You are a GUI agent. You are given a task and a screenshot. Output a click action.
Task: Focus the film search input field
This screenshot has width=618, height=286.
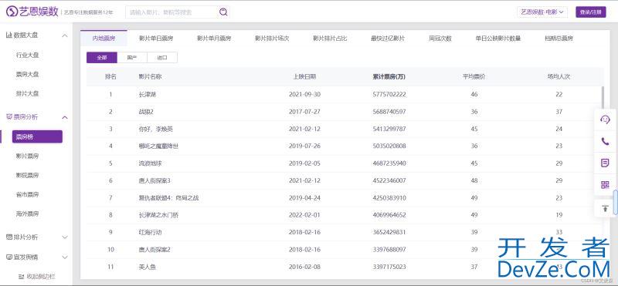pos(171,12)
